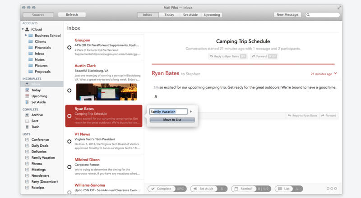Click the List action button

289,189
